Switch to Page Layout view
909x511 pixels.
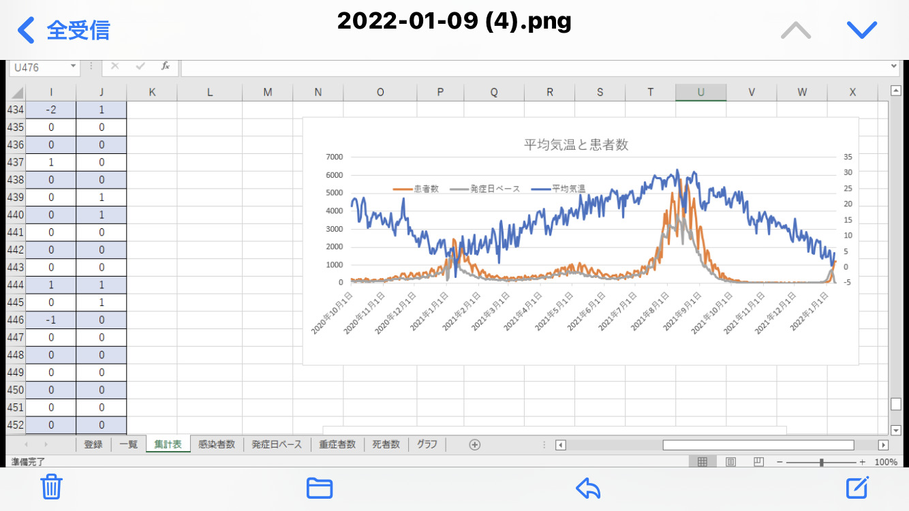pyautogui.click(x=730, y=462)
